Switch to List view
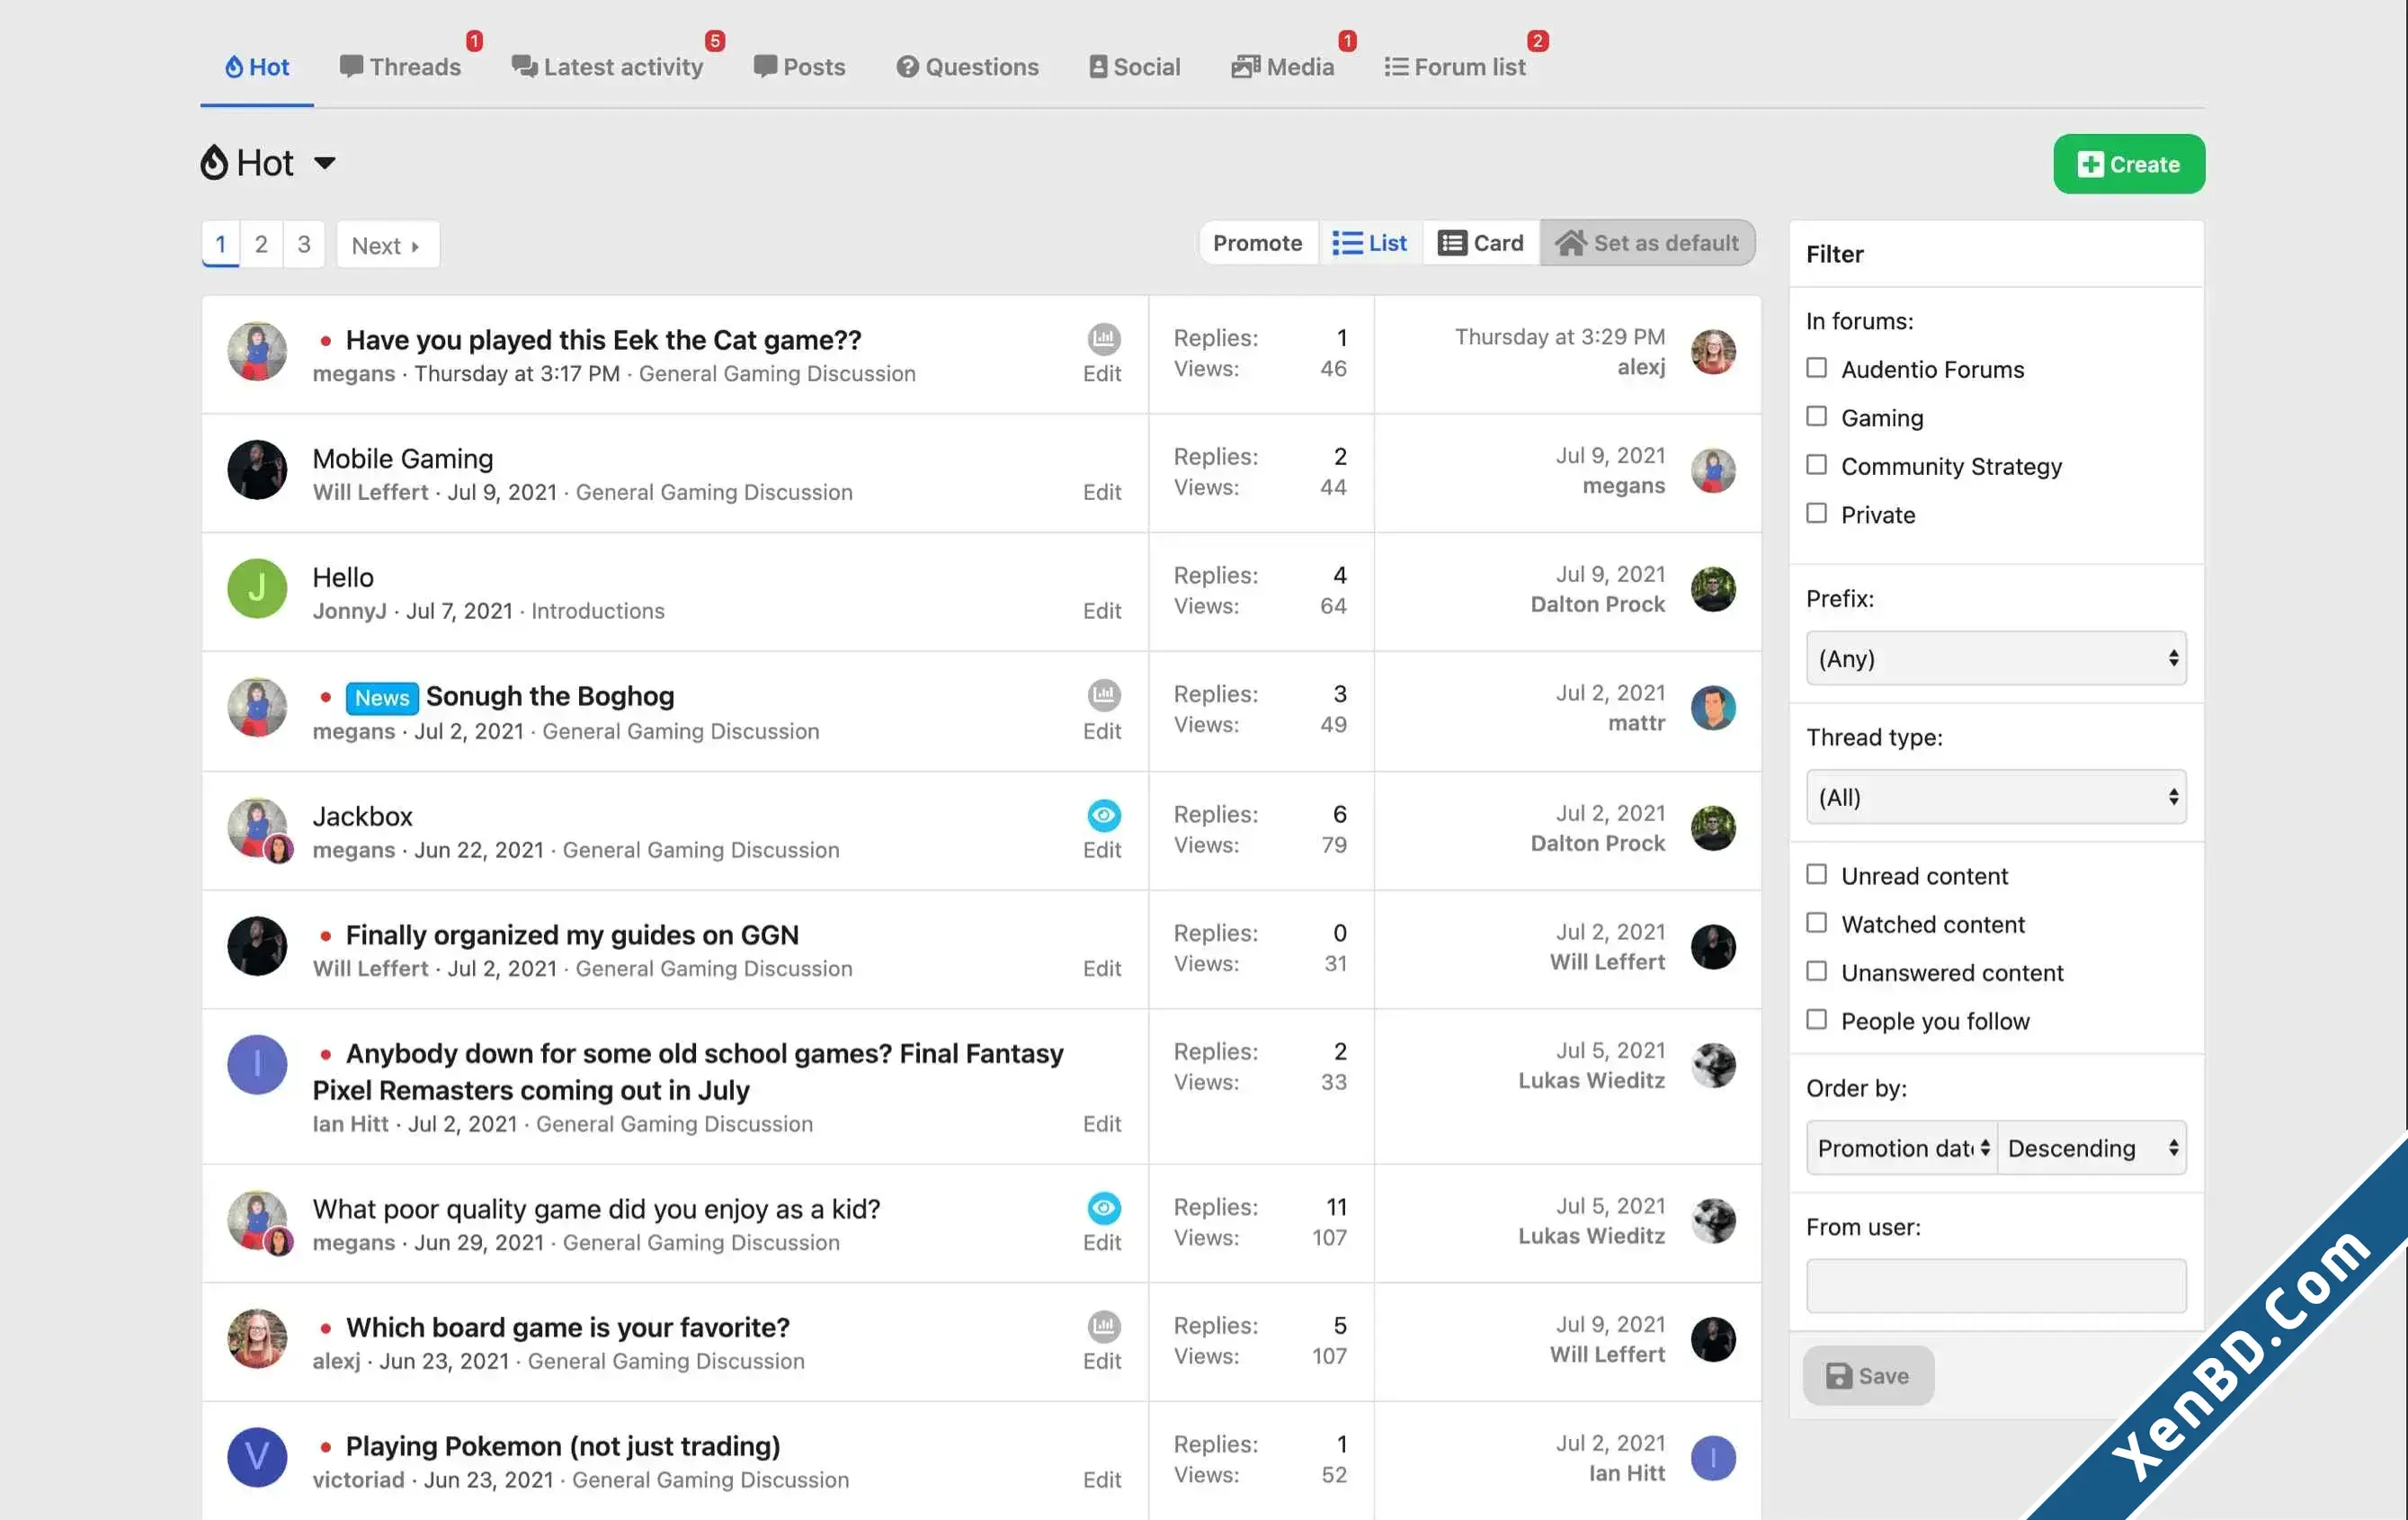 1369,243
